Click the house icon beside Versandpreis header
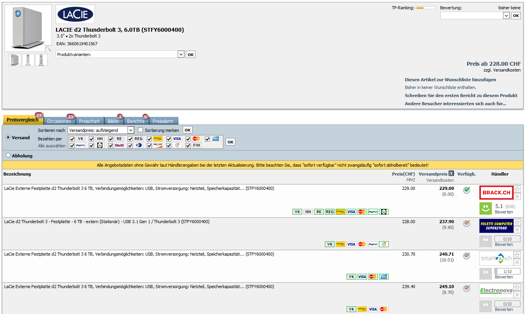527x314 pixels. tap(451, 174)
